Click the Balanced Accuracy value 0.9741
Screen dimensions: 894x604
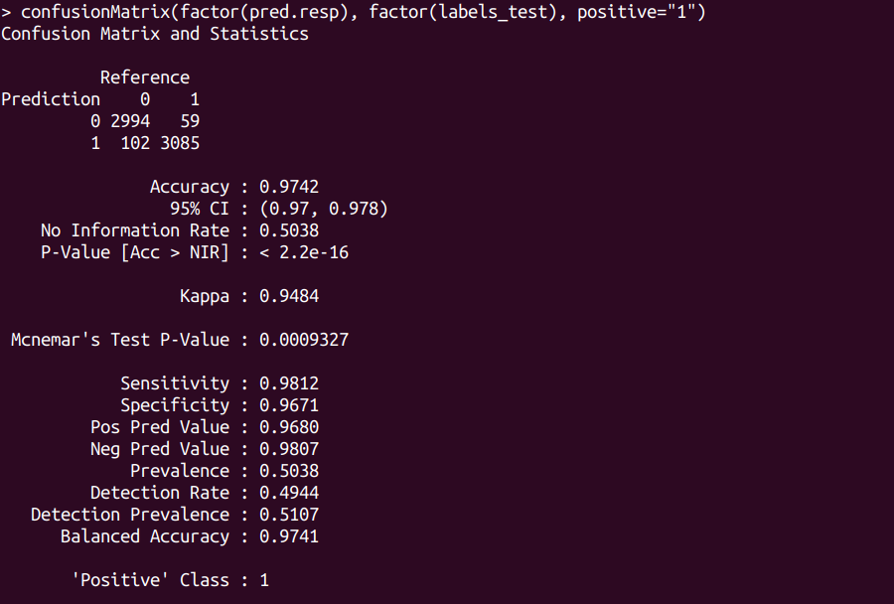click(289, 536)
